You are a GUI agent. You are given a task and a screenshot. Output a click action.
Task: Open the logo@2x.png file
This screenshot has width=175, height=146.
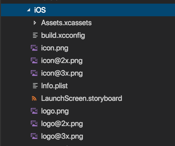62,124
